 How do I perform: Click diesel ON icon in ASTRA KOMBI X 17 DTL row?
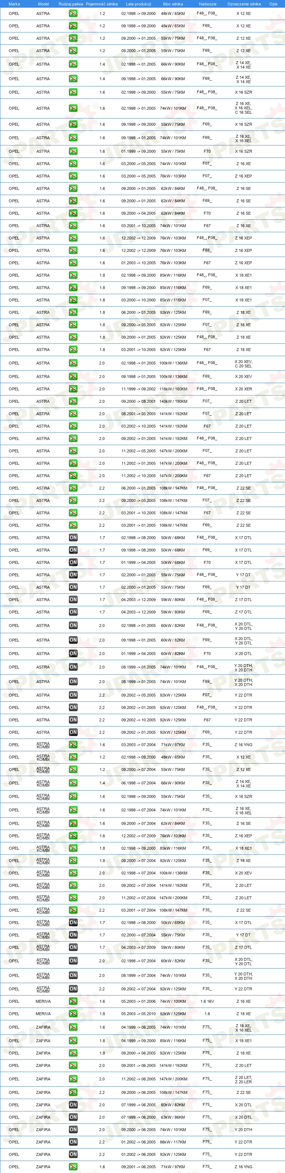coord(73,922)
